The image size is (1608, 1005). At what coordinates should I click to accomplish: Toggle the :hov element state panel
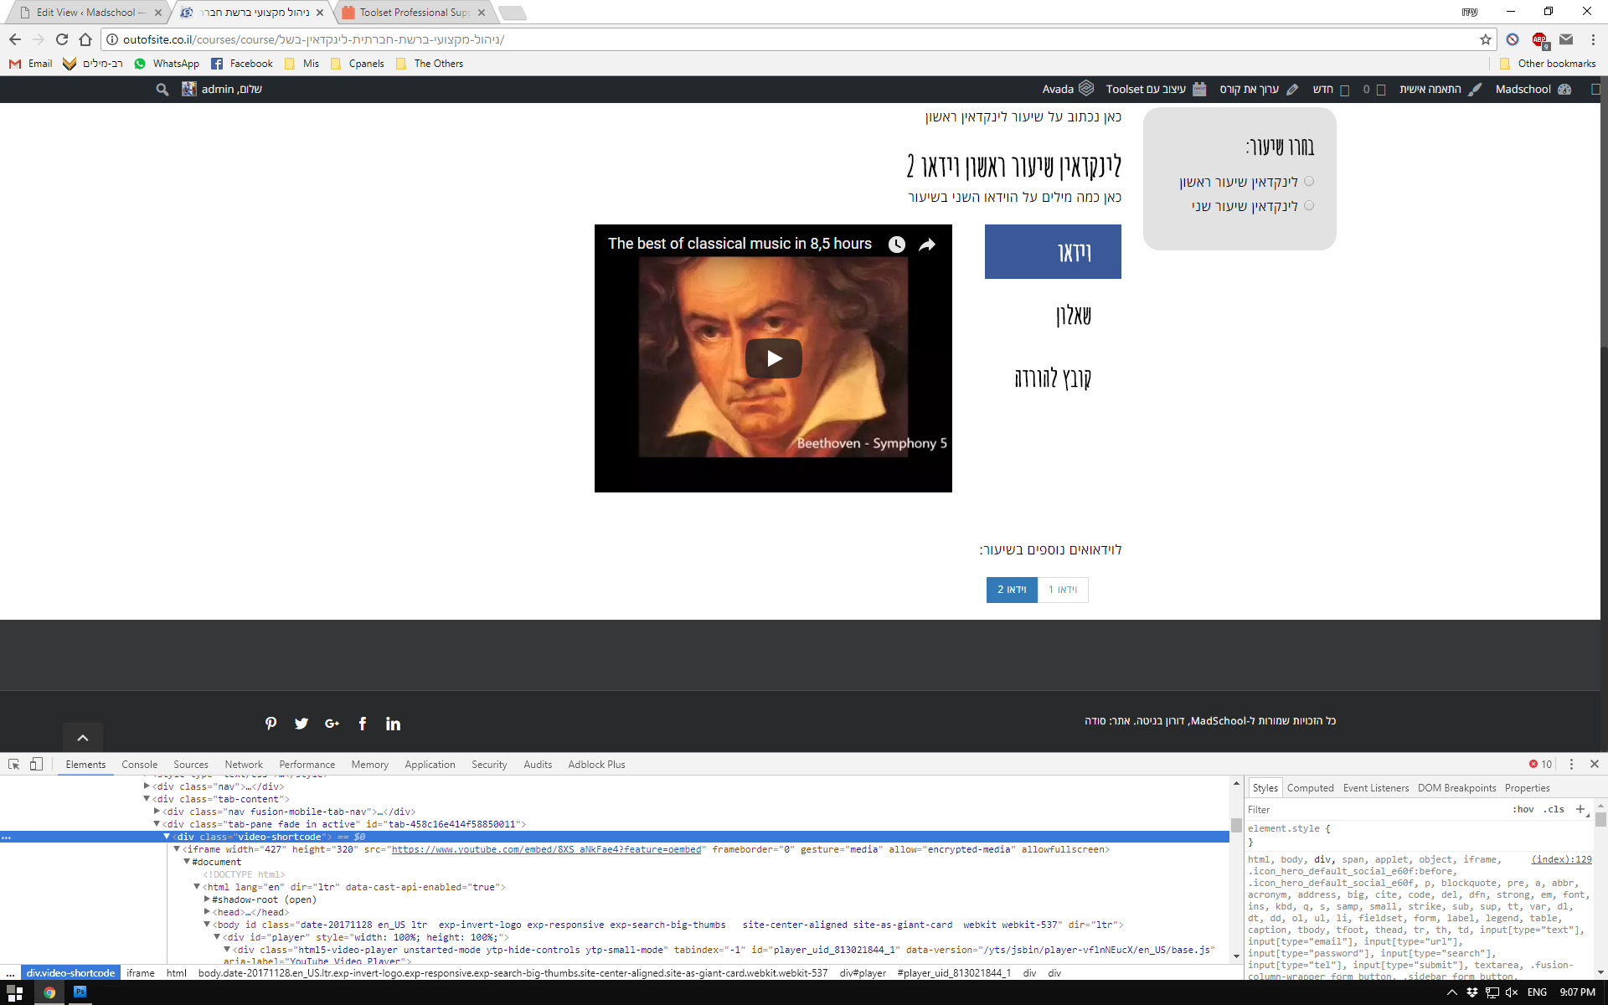(1523, 809)
